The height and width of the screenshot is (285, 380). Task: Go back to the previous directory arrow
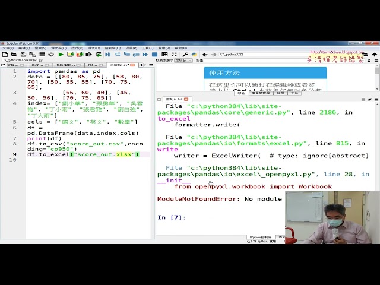pyautogui.click(x=205, y=55)
